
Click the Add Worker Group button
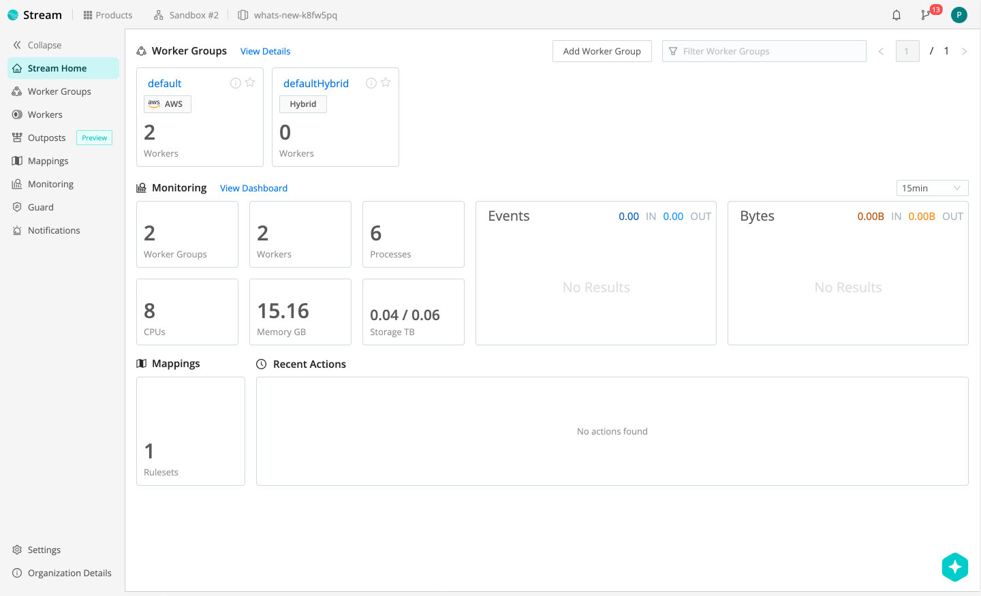(602, 51)
